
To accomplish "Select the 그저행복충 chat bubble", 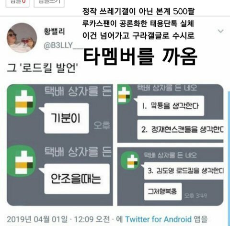I will [163, 192].
